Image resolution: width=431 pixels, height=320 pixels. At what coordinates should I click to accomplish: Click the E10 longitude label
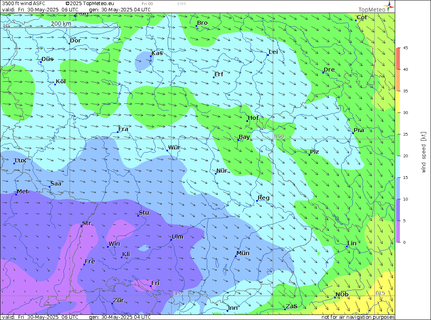click(178, 293)
